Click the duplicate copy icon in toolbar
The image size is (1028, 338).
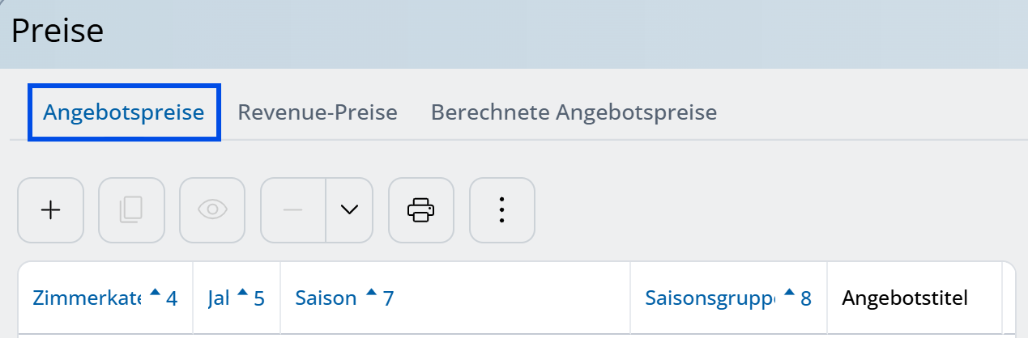[131, 210]
